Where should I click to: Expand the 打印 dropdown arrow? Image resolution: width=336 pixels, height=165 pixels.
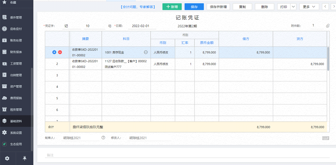click(293, 7)
